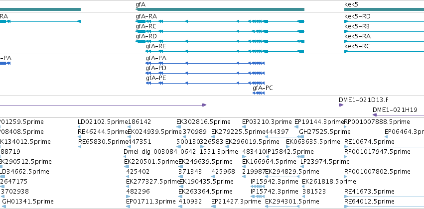Open the gfA-RA transcript label
This screenshot has height=209, width=424.
point(146,16)
